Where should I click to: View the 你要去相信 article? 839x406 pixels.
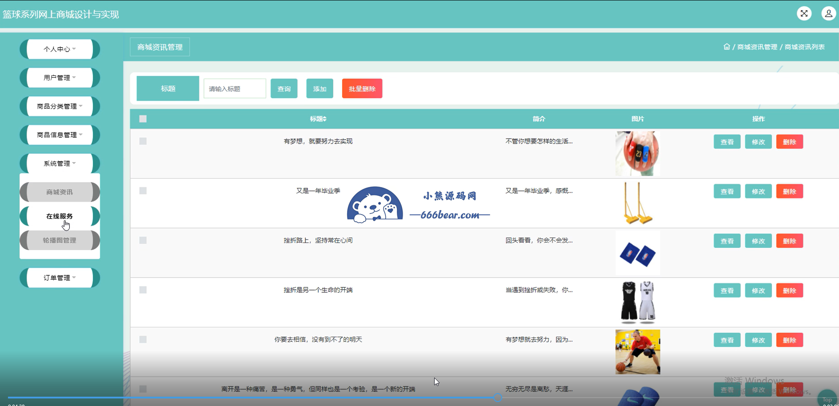click(x=727, y=340)
